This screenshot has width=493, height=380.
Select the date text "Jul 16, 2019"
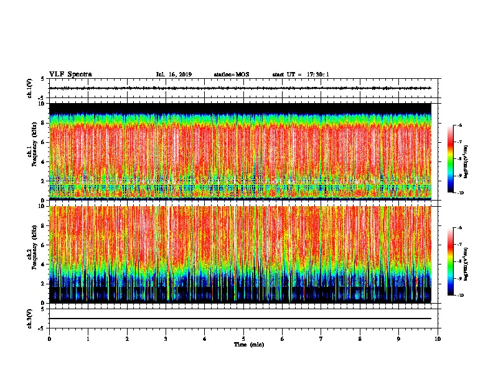(174, 75)
